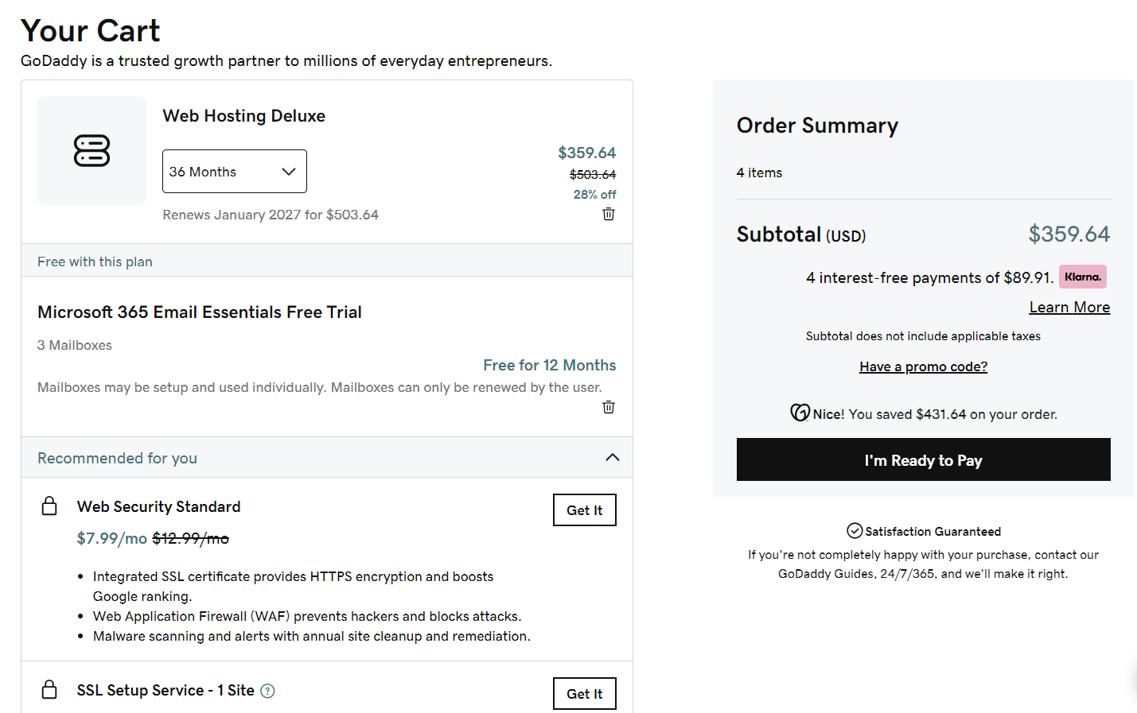Click Have a promo code? link
The width and height of the screenshot is (1137, 713).
tap(923, 366)
